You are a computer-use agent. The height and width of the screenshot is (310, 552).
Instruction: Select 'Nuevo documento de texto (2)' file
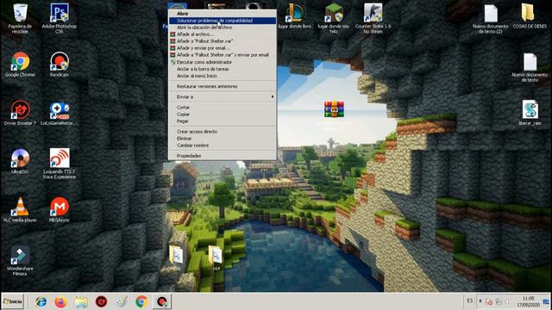pyautogui.click(x=491, y=18)
